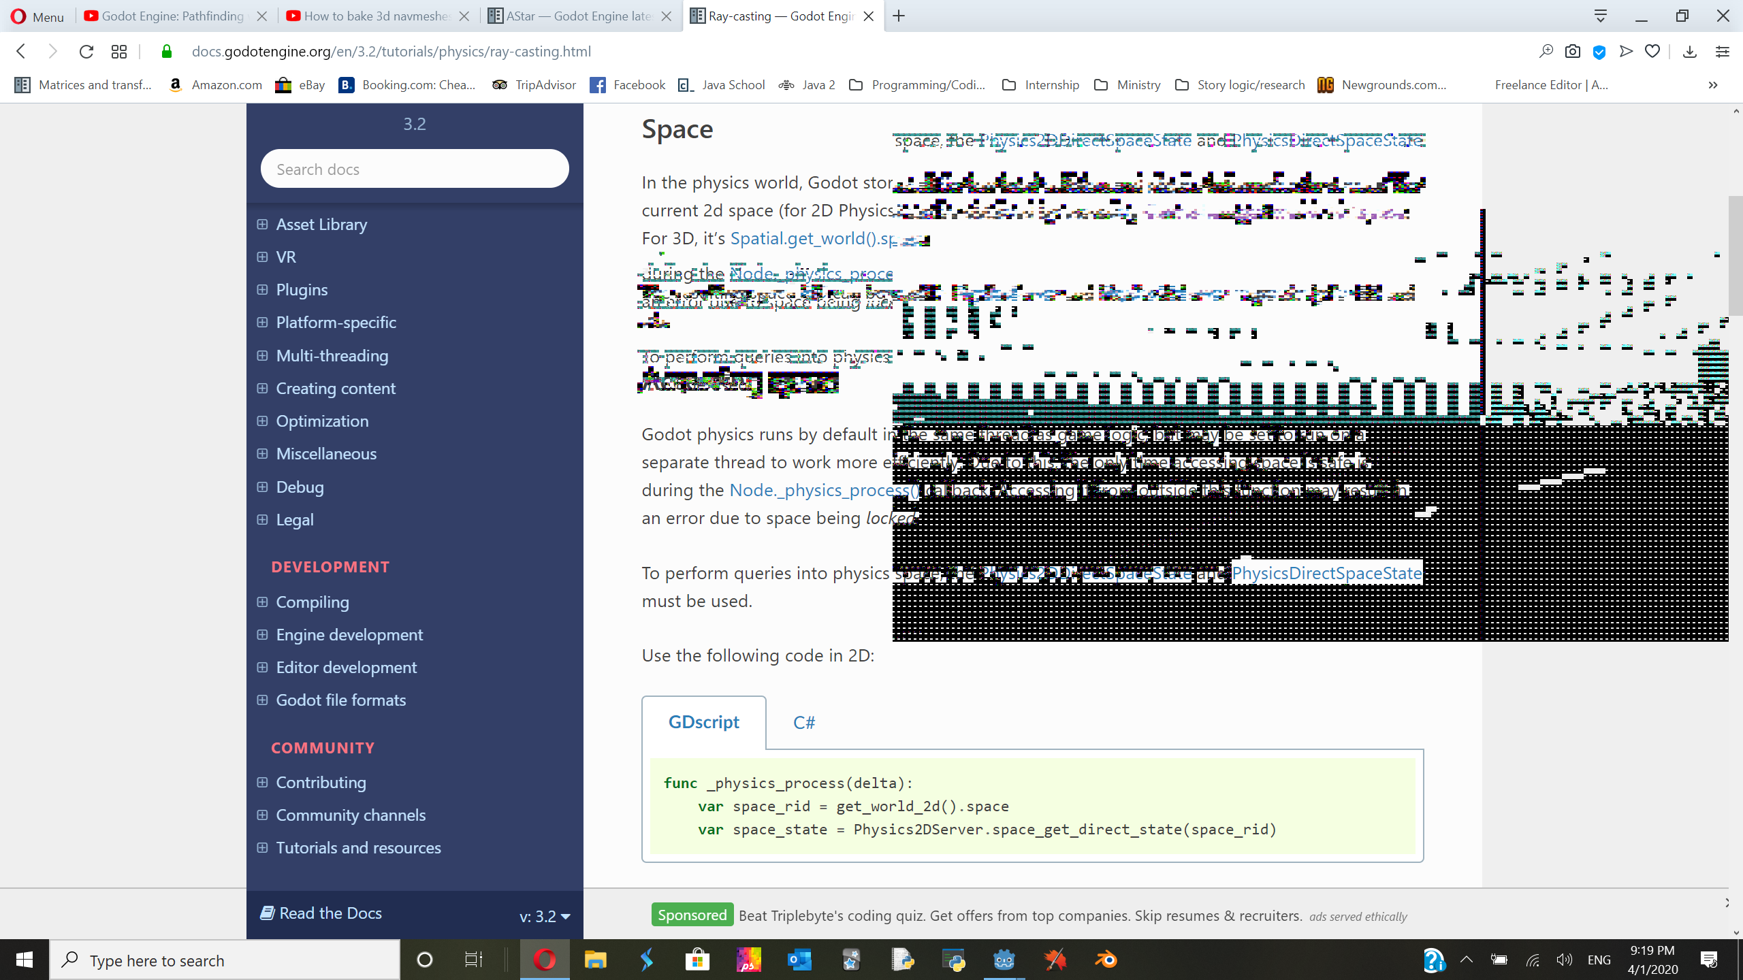Select the GDscript code tab
This screenshot has width=1743, height=980.
click(704, 723)
